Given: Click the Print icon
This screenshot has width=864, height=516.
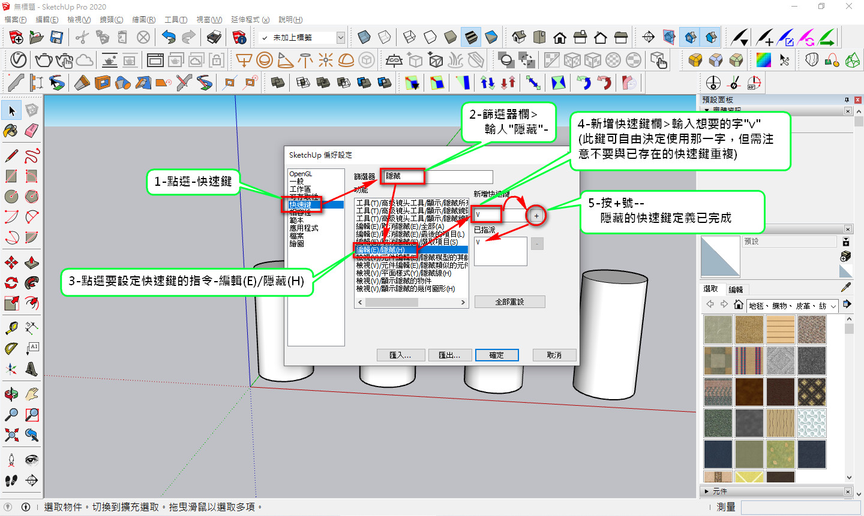Looking at the screenshot, I should tap(214, 38).
